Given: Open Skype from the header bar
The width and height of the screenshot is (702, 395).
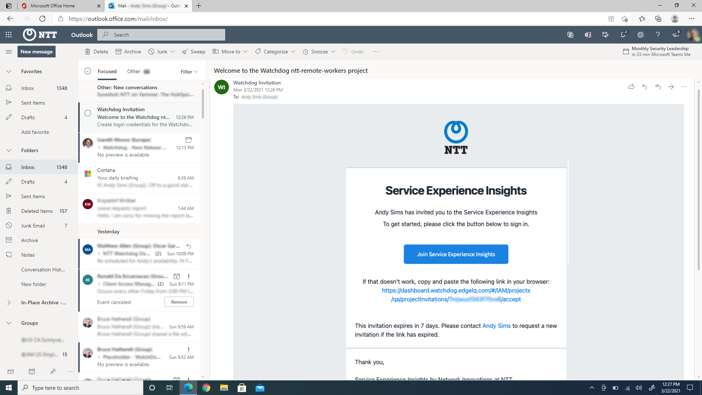Looking at the screenshot, I should point(570,35).
